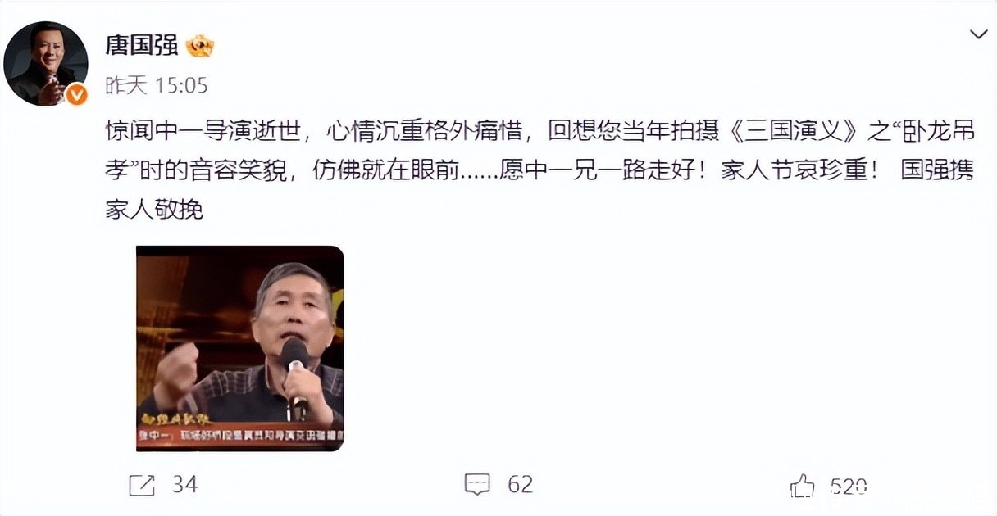Click the orange verified badge on avatar

coord(76,95)
